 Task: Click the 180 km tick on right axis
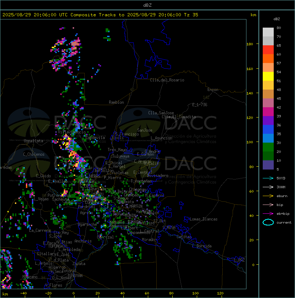tap(250, 44)
